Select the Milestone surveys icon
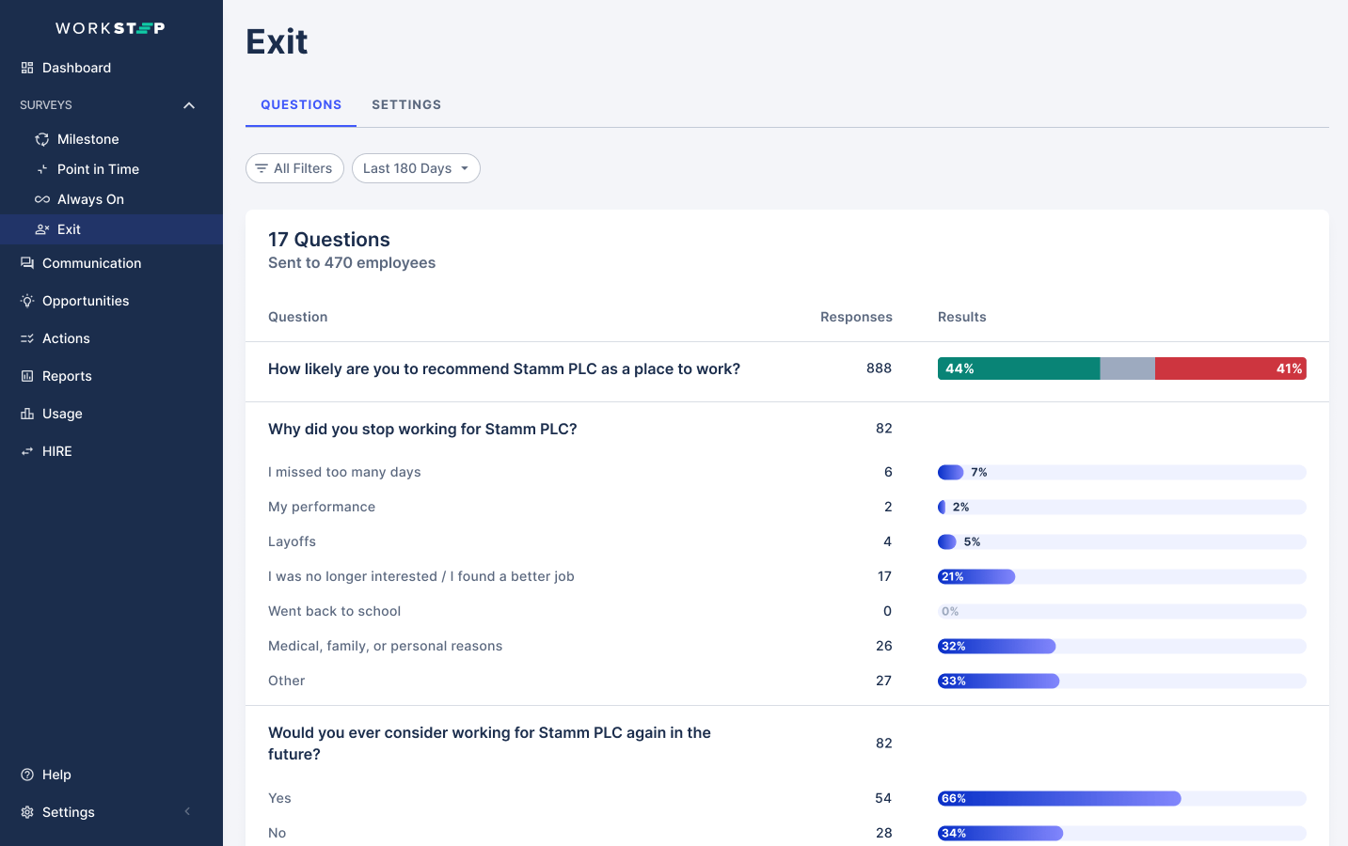Viewport: 1348px width, 846px height. click(x=40, y=139)
